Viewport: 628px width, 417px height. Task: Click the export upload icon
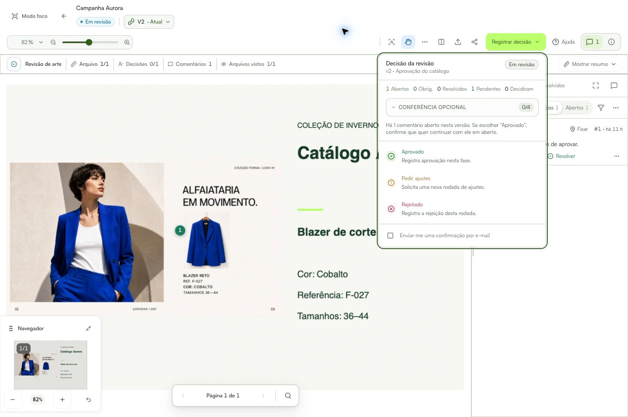point(458,42)
